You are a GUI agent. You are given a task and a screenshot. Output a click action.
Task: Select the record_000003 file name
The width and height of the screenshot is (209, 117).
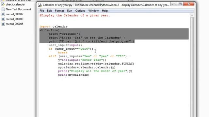[14, 19]
